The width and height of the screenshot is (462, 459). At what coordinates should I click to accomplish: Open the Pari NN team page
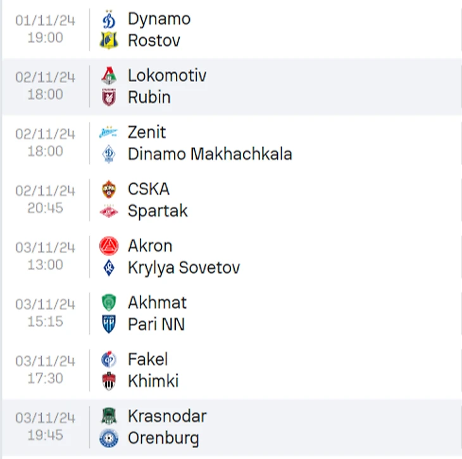[x=156, y=325]
